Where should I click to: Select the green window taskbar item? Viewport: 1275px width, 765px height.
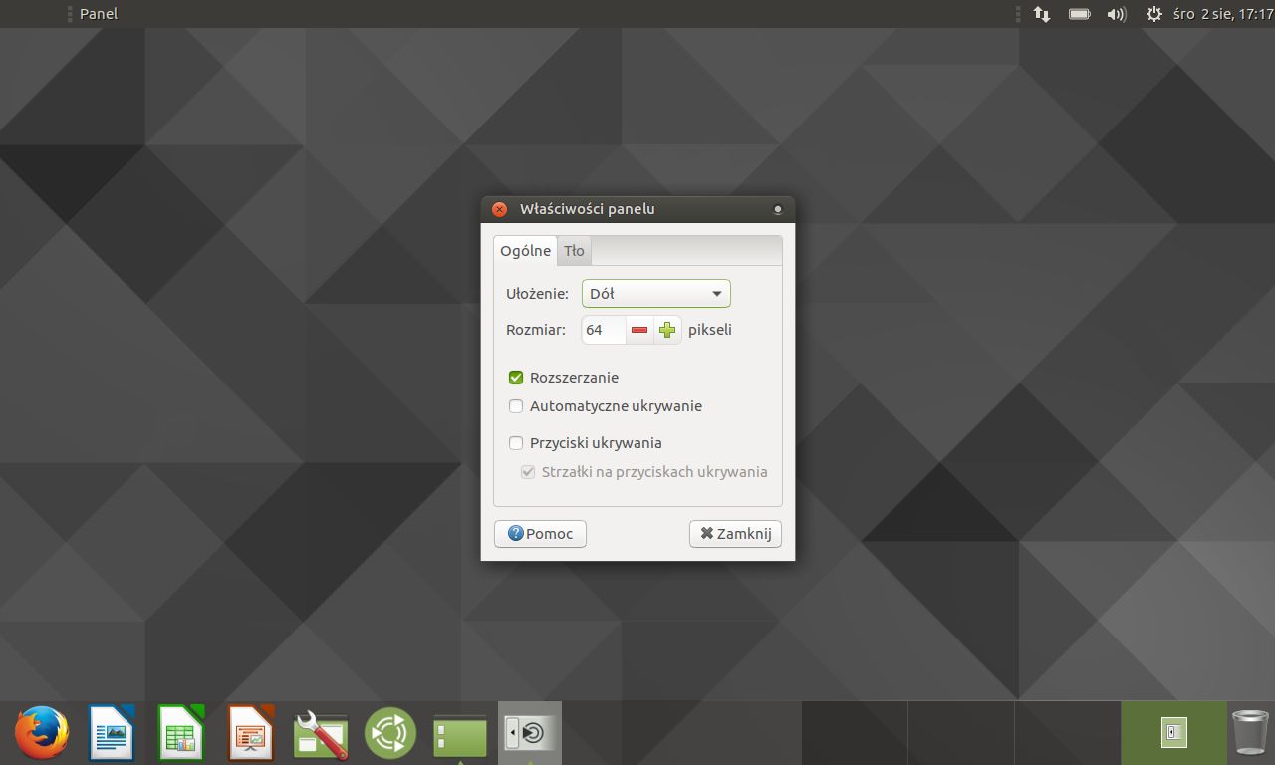(x=460, y=734)
